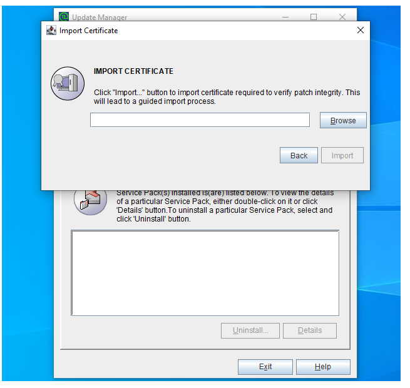Open Details for the service pack
Viewport: 410px width, 388px height.
point(309,330)
